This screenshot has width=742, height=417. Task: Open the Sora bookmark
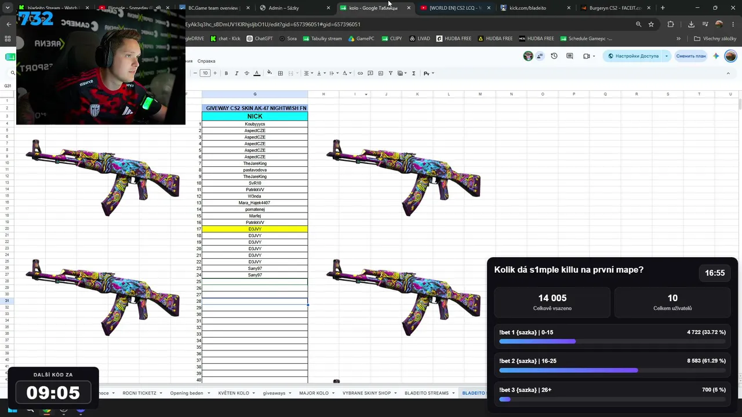point(288,39)
